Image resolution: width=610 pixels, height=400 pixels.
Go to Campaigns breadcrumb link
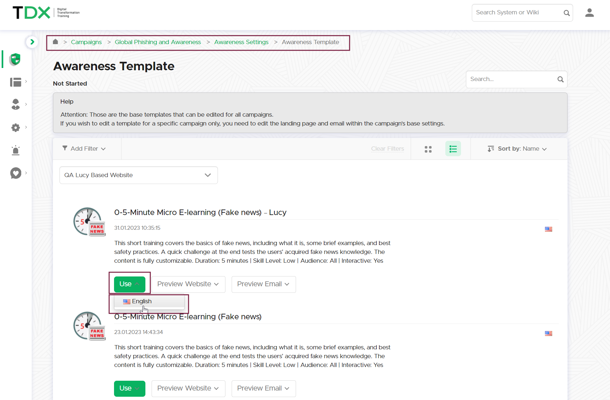(x=86, y=42)
